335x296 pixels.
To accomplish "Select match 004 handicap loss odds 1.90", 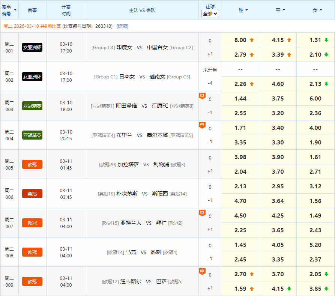I will pos(315,143).
